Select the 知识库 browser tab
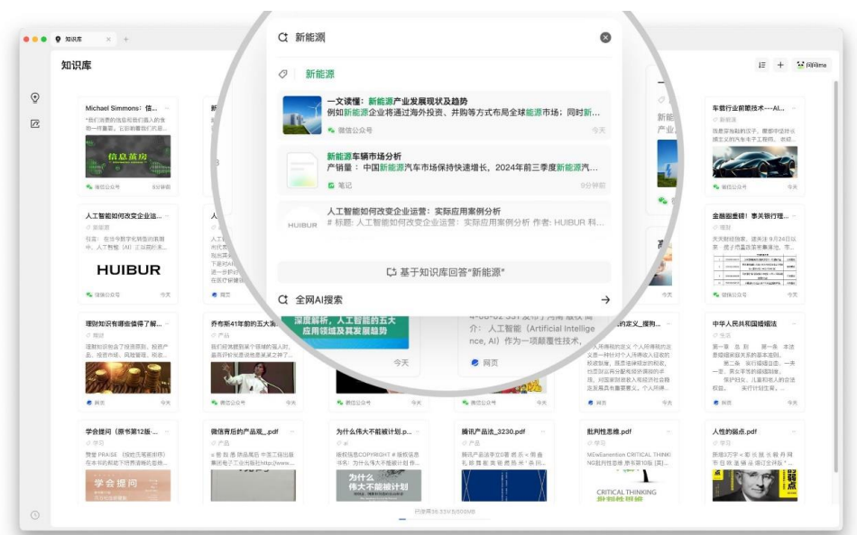Image resolution: width=857 pixels, height=535 pixels. click(84, 40)
